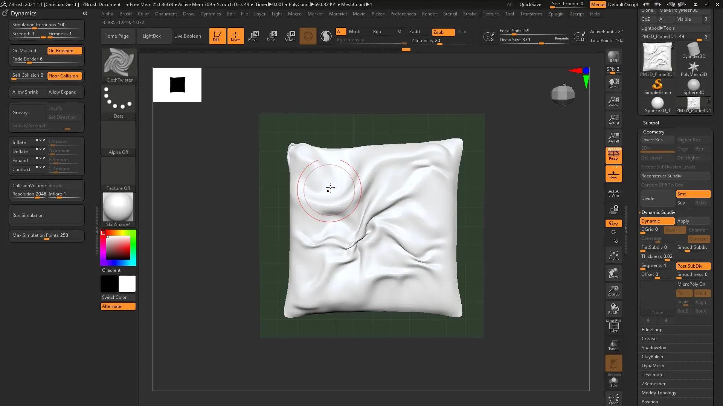Open the SkinShade4 material picker

[119, 210]
